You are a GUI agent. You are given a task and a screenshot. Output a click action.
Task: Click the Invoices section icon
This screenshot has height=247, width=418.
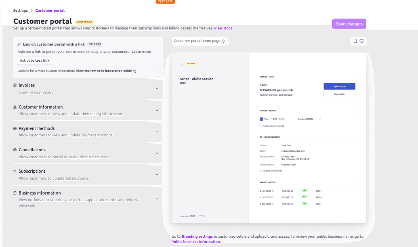(x=15, y=85)
